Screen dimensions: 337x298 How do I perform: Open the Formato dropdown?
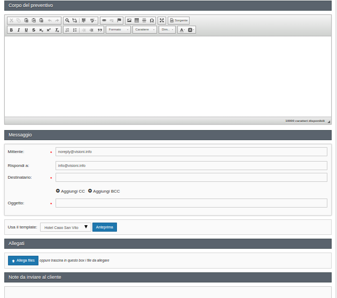pyautogui.click(x=118, y=30)
